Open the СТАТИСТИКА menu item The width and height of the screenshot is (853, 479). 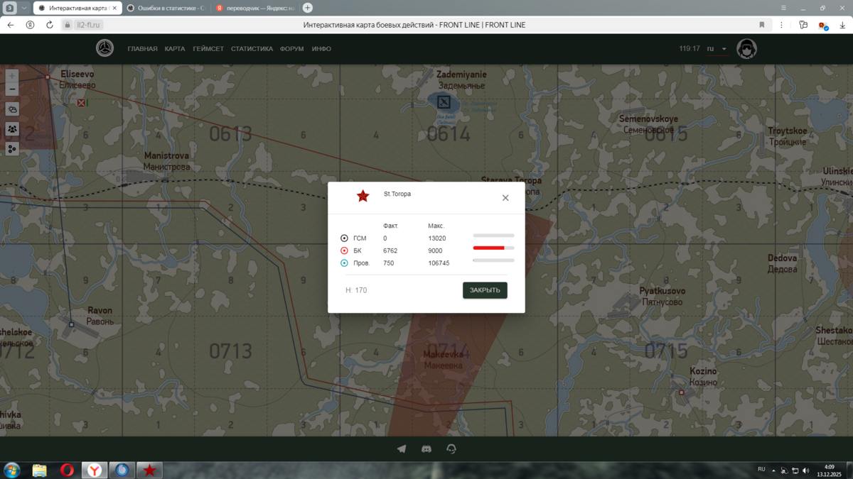(252, 49)
